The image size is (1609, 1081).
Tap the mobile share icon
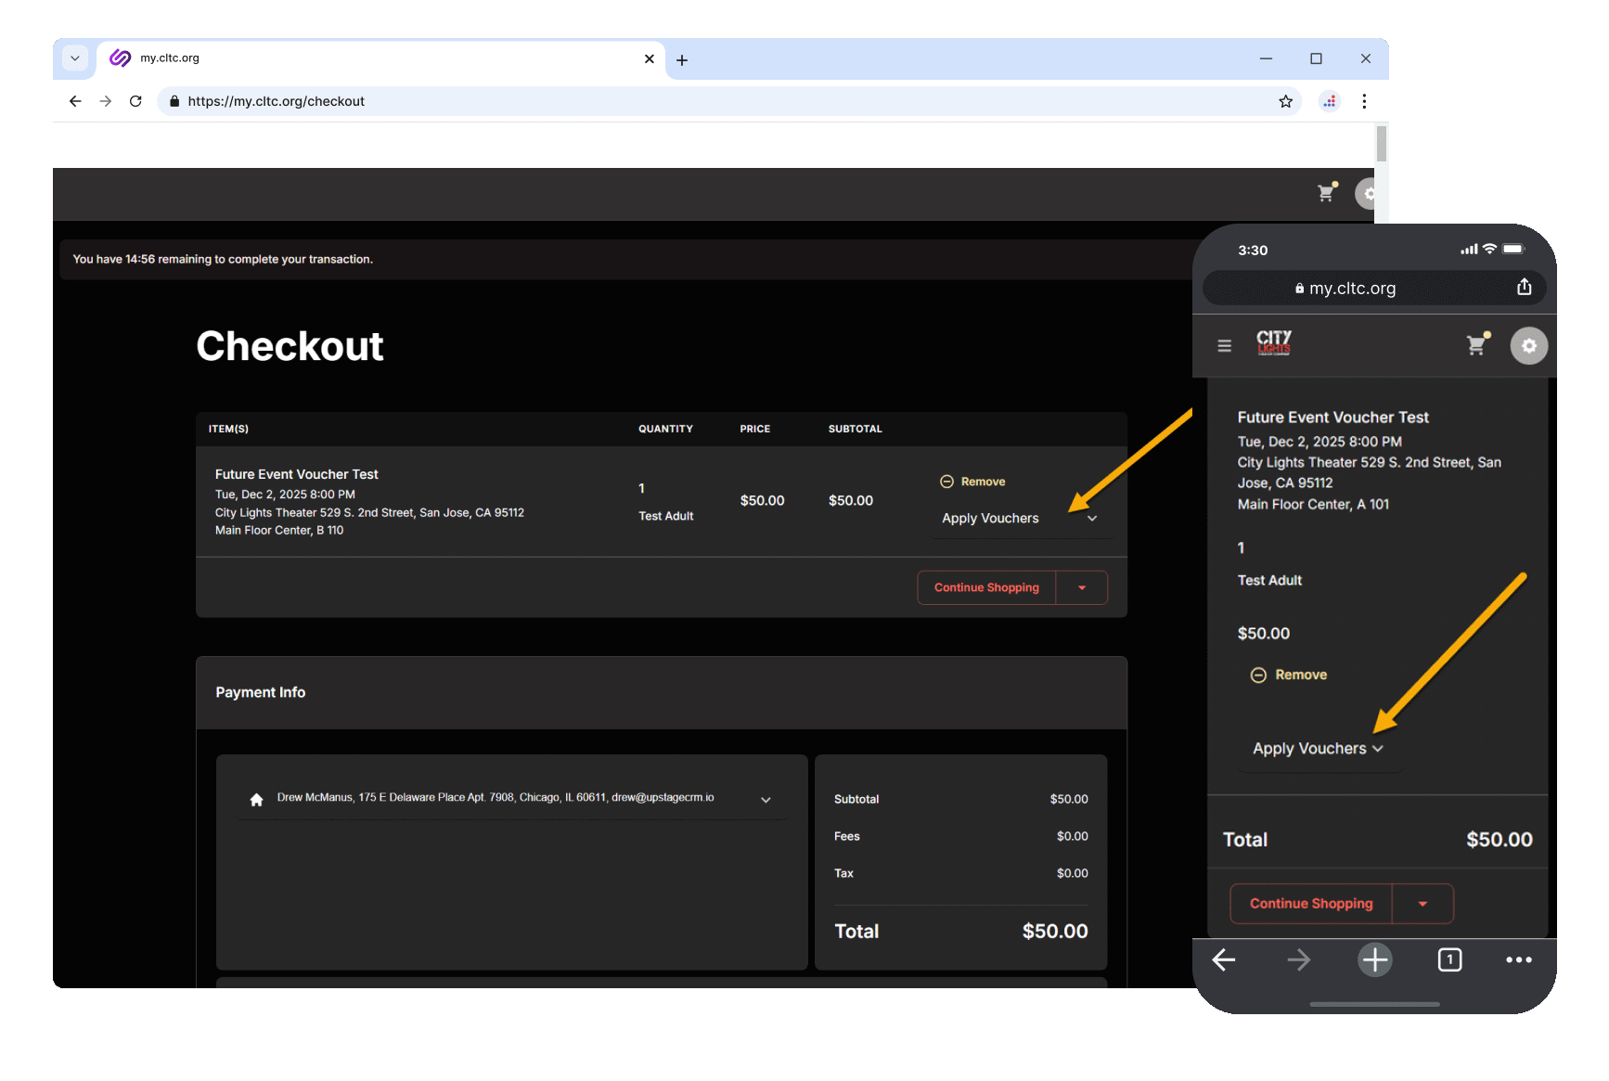pyautogui.click(x=1524, y=287)
